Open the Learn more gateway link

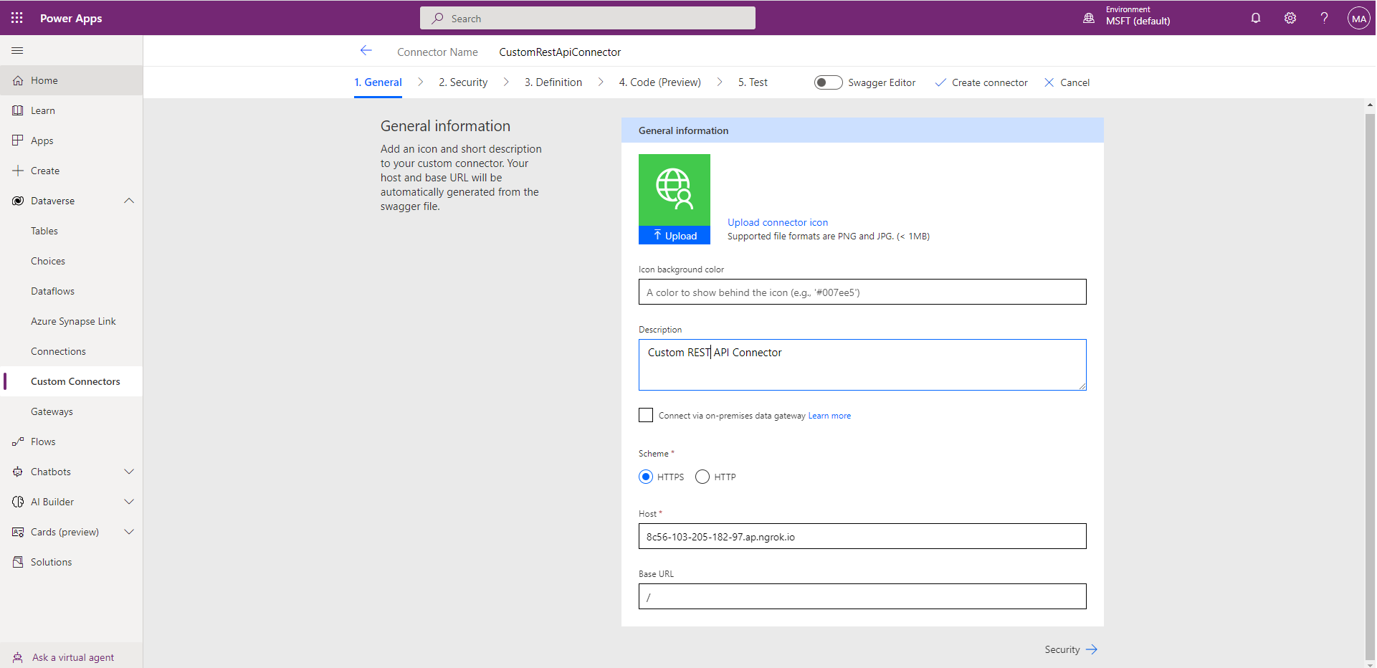[x=829, y=416]
